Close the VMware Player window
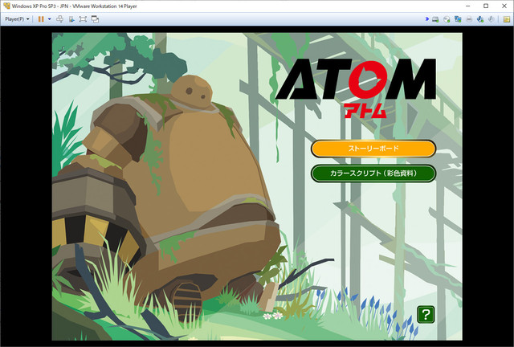 (x=504, y=6)
